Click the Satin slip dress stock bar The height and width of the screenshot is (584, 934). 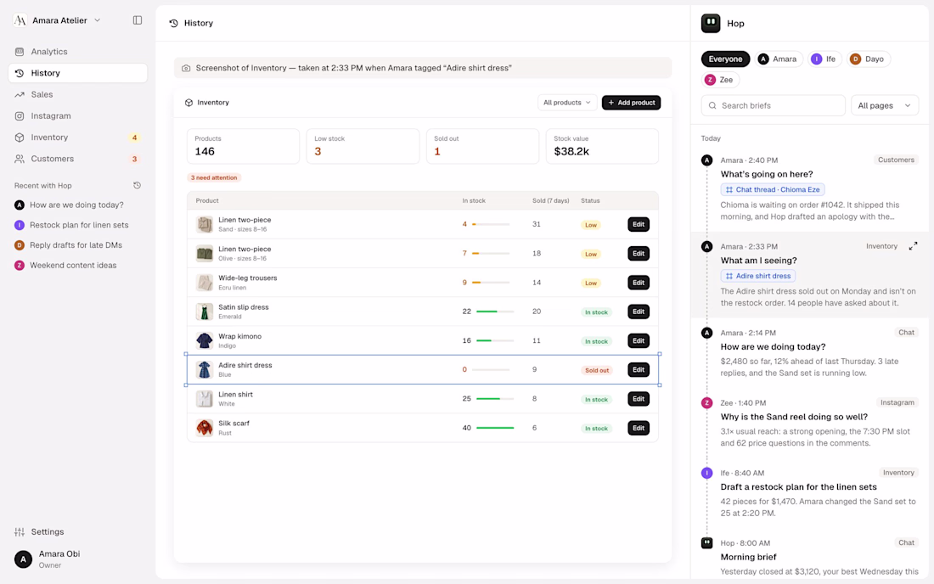(494, 312)
